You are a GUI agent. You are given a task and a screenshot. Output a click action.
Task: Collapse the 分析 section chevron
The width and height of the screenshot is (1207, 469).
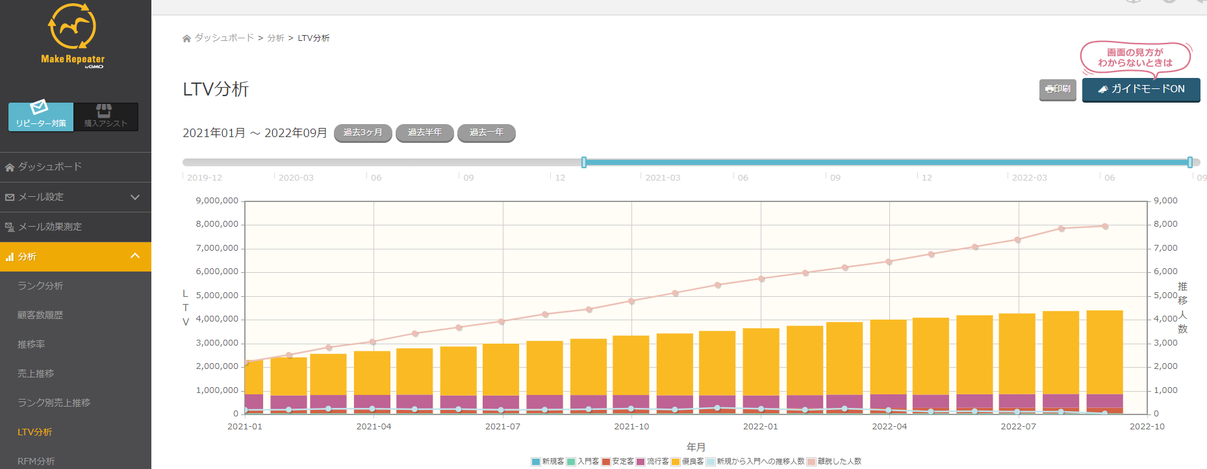[135, 256]
